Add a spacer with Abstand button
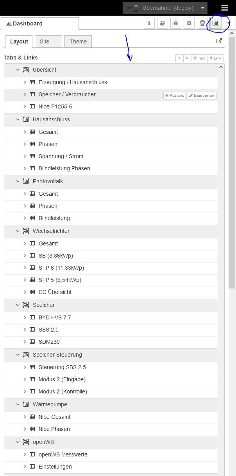This screenshot has height=476, width=236. [x=175, y=95]
